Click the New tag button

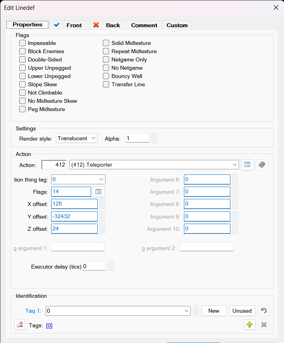click(214, 311)
